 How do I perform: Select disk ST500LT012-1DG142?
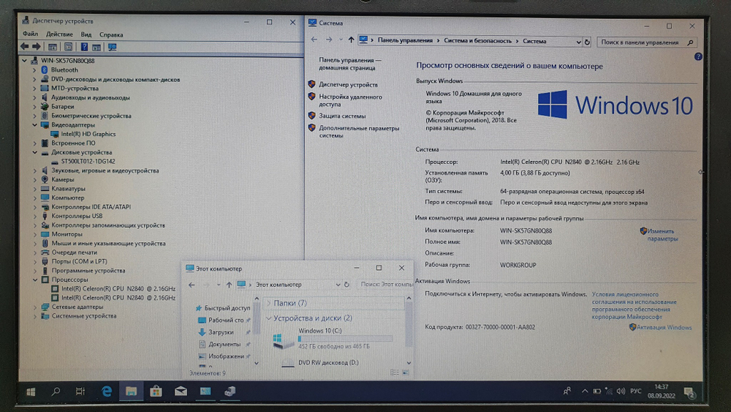point(88,162)
